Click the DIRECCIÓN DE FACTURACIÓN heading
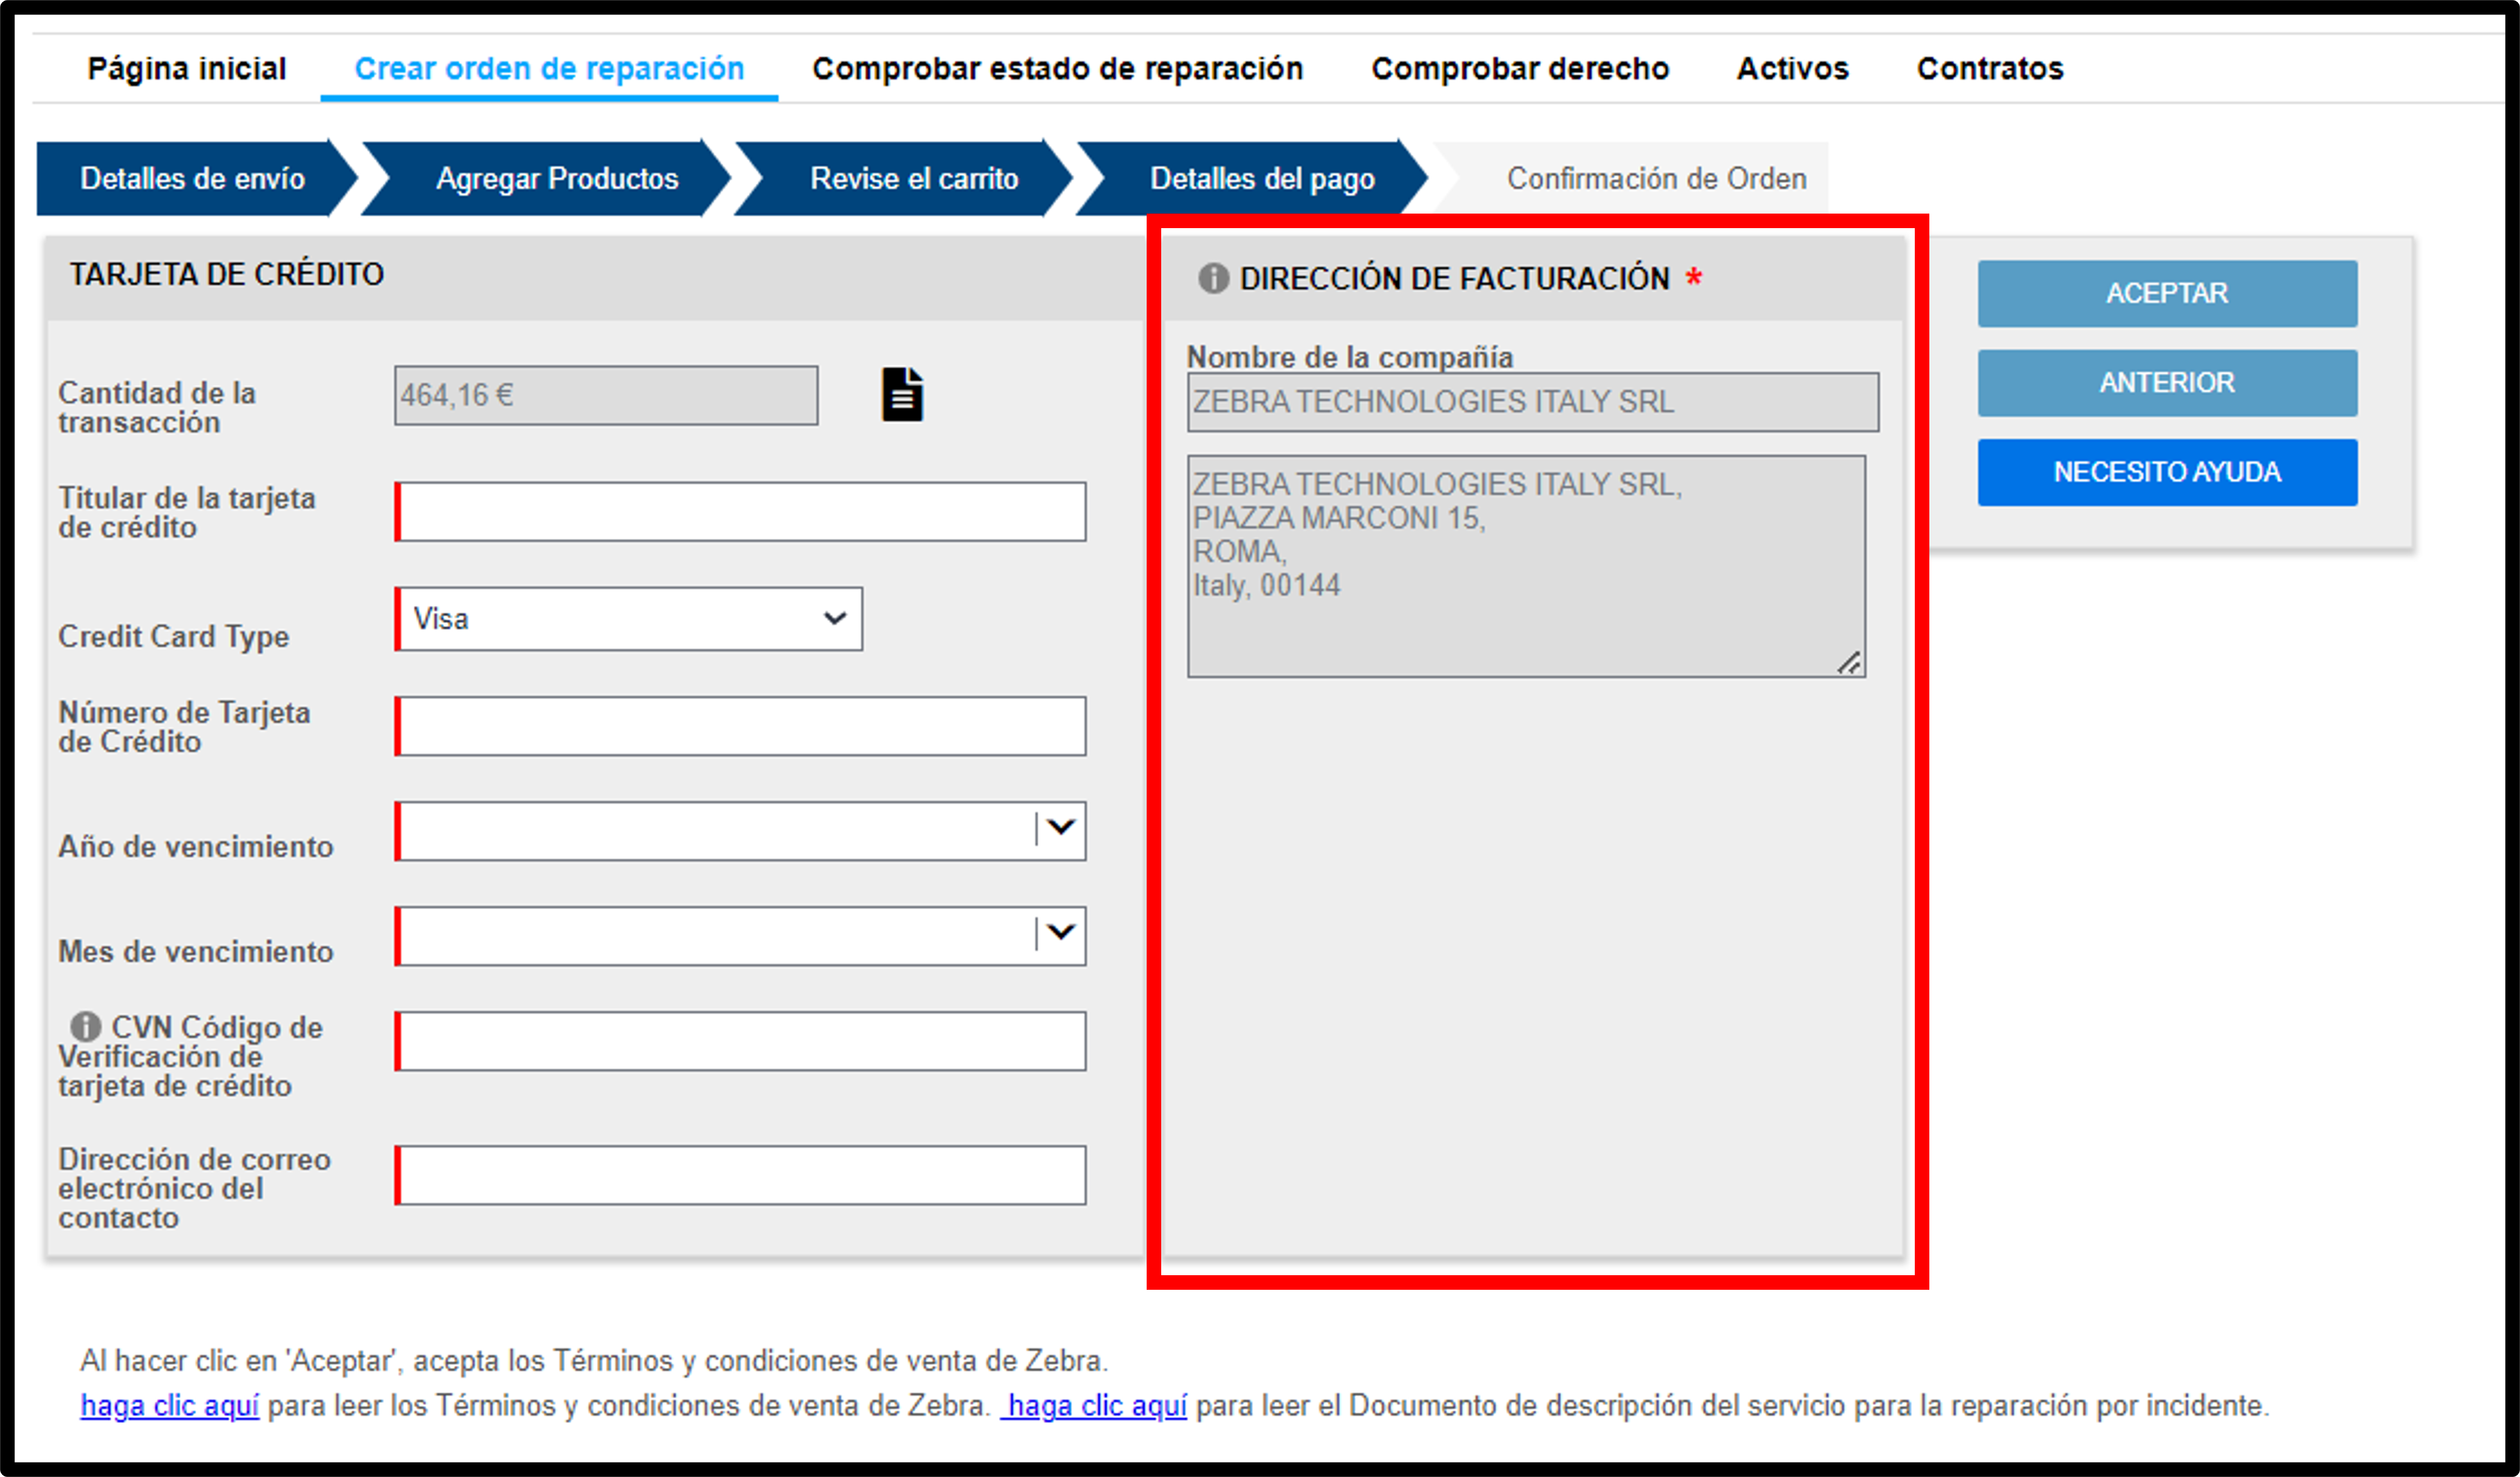Viewport: 2520px width, 1477px height. pyautogui.click(x=1455, y=278)
